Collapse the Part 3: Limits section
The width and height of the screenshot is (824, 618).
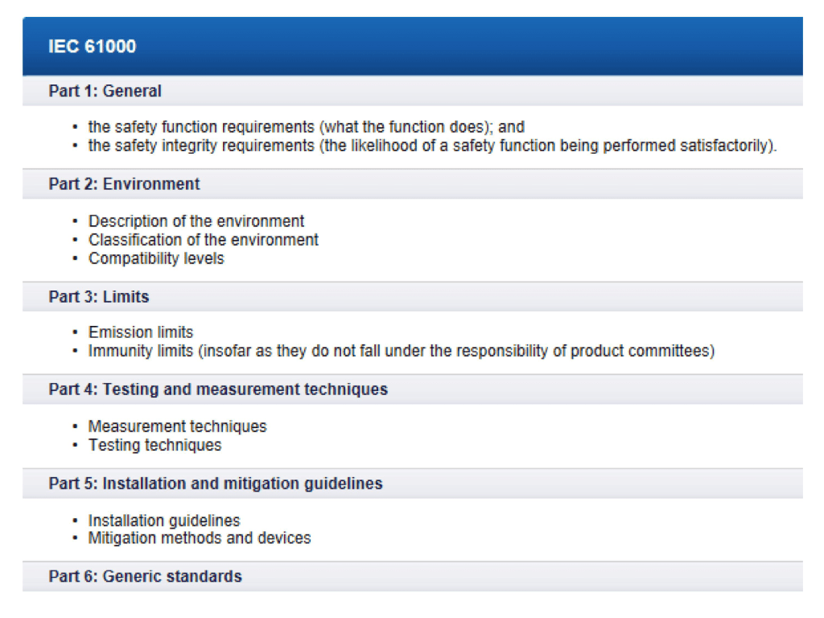pyautogui.click(x=98, y=297)
